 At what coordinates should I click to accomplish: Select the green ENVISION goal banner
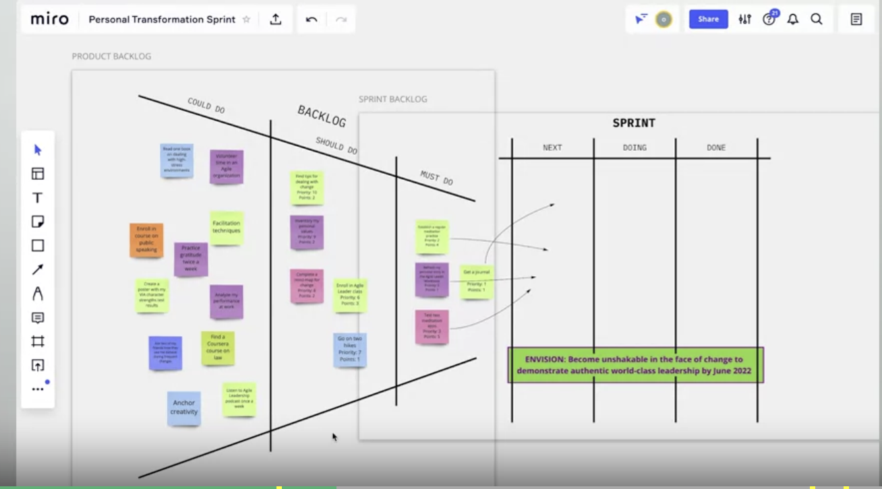tap(635, 365)
